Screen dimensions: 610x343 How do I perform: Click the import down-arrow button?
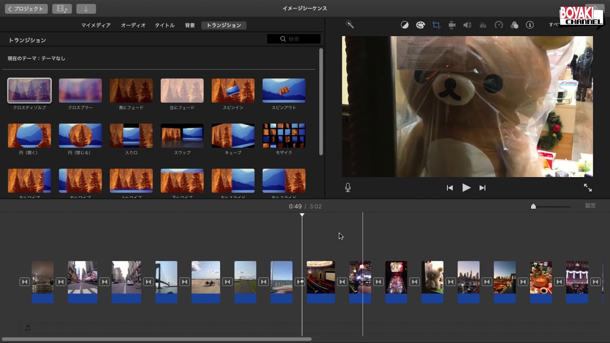pyautogui.click(x=86, y=9)
